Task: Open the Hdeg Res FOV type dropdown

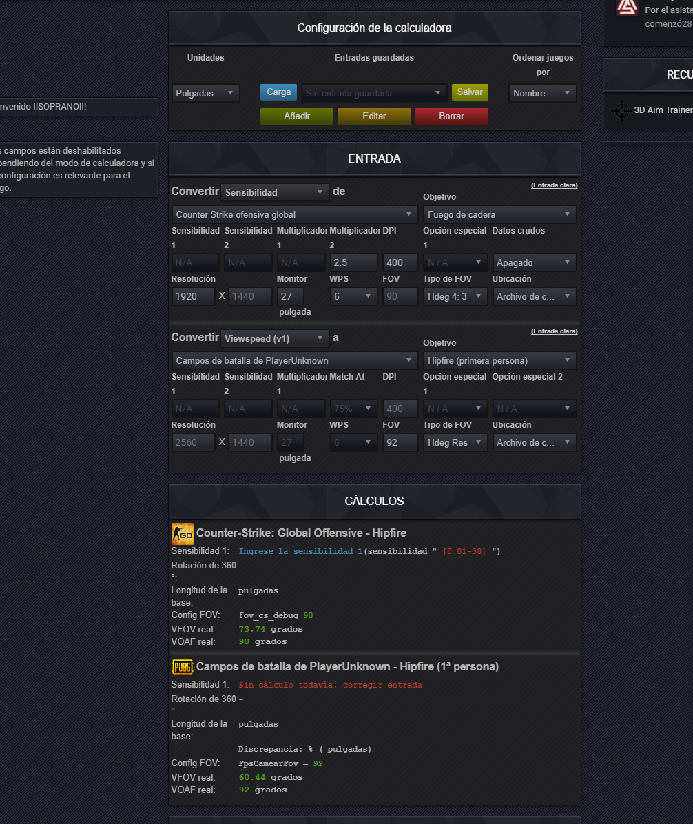Action: pyautogui.click(x=455, y=442)
